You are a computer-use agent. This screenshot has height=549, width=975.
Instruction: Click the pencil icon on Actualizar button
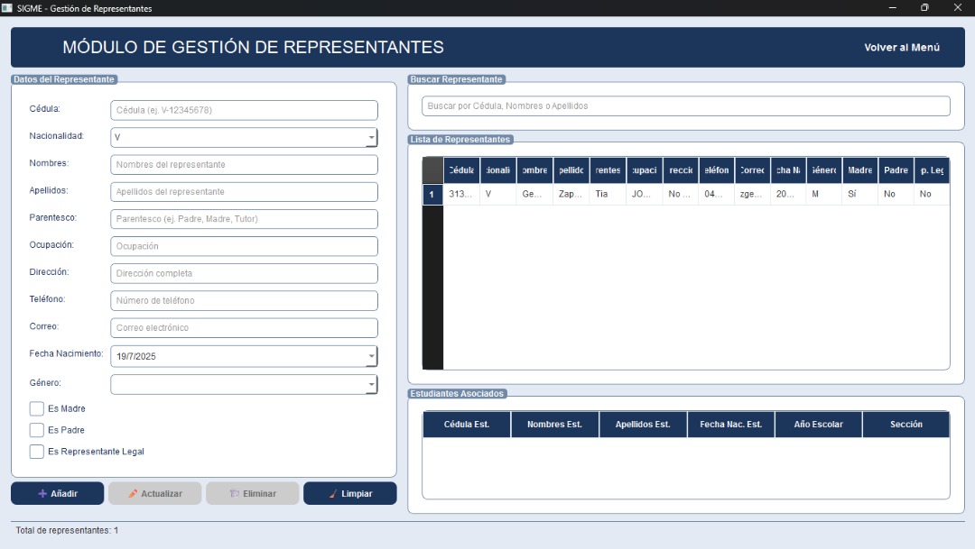[x=133, y=494]
